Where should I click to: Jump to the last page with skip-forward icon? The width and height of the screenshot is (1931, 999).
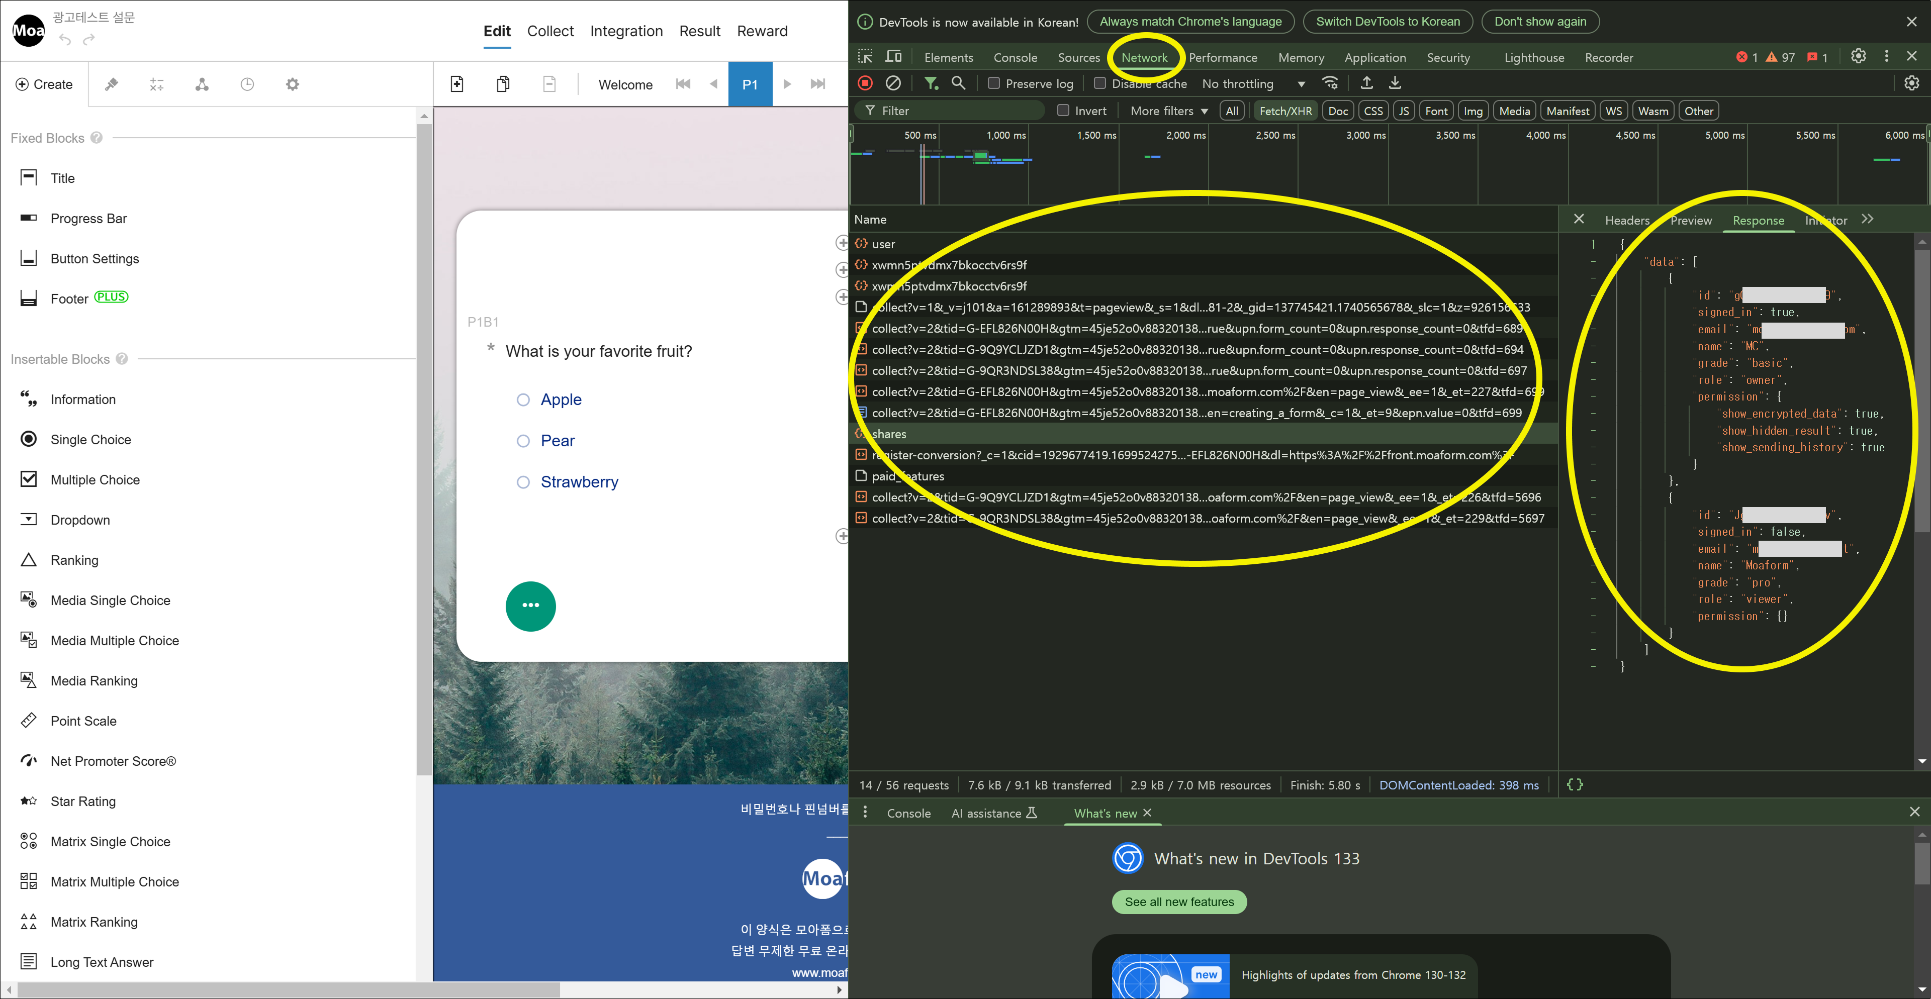tap(818, 84)
